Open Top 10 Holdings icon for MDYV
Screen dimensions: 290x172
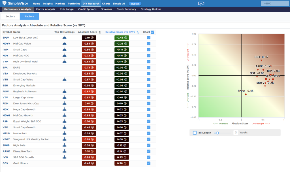pos(64,44)
